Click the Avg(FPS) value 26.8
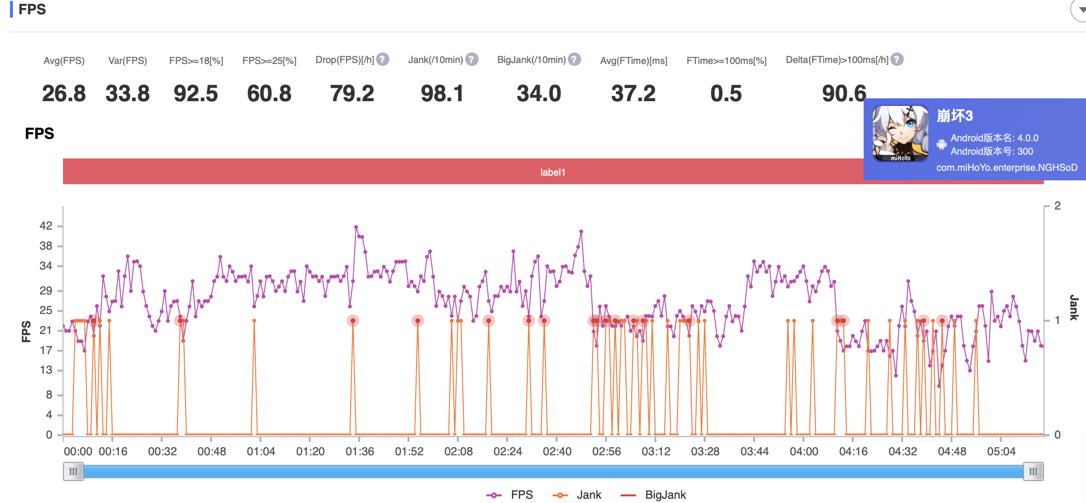 coord(64,94)
